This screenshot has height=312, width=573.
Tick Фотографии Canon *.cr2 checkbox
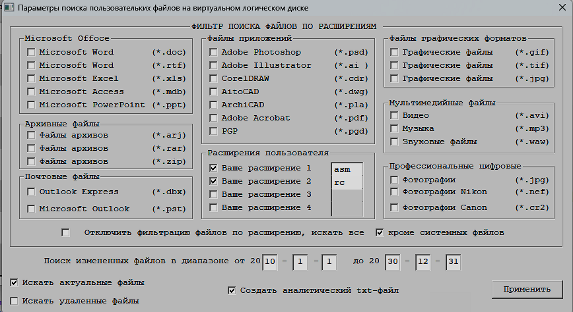pyautogui.click(x=394, y=207)
